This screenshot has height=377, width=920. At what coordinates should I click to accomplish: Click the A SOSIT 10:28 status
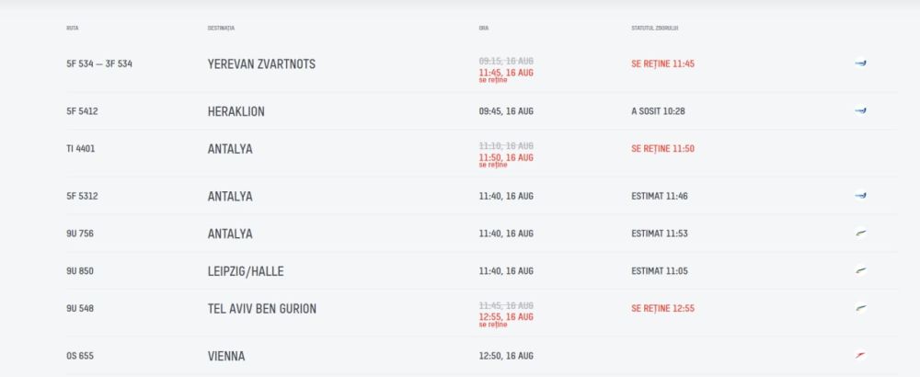coord(658,111)
